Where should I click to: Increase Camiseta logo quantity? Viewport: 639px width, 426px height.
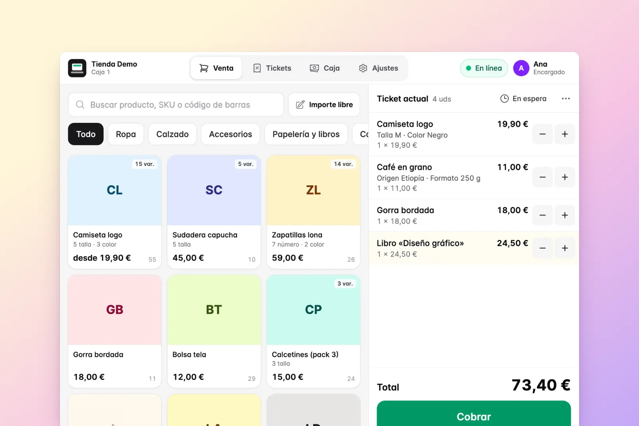(x=565, y=134)
